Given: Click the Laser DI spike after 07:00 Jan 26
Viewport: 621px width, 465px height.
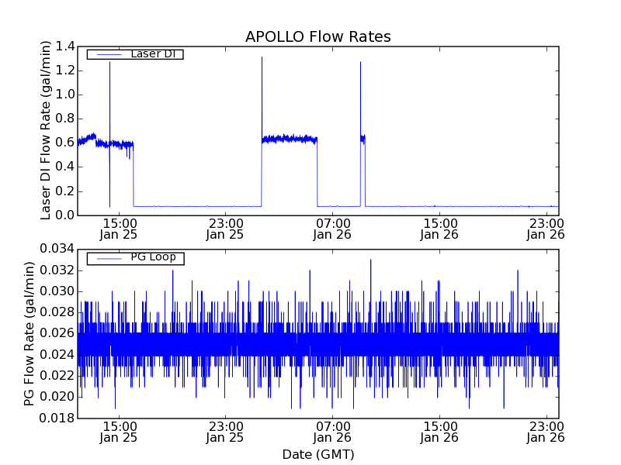Looking at the screenshot, I should 360,99.
